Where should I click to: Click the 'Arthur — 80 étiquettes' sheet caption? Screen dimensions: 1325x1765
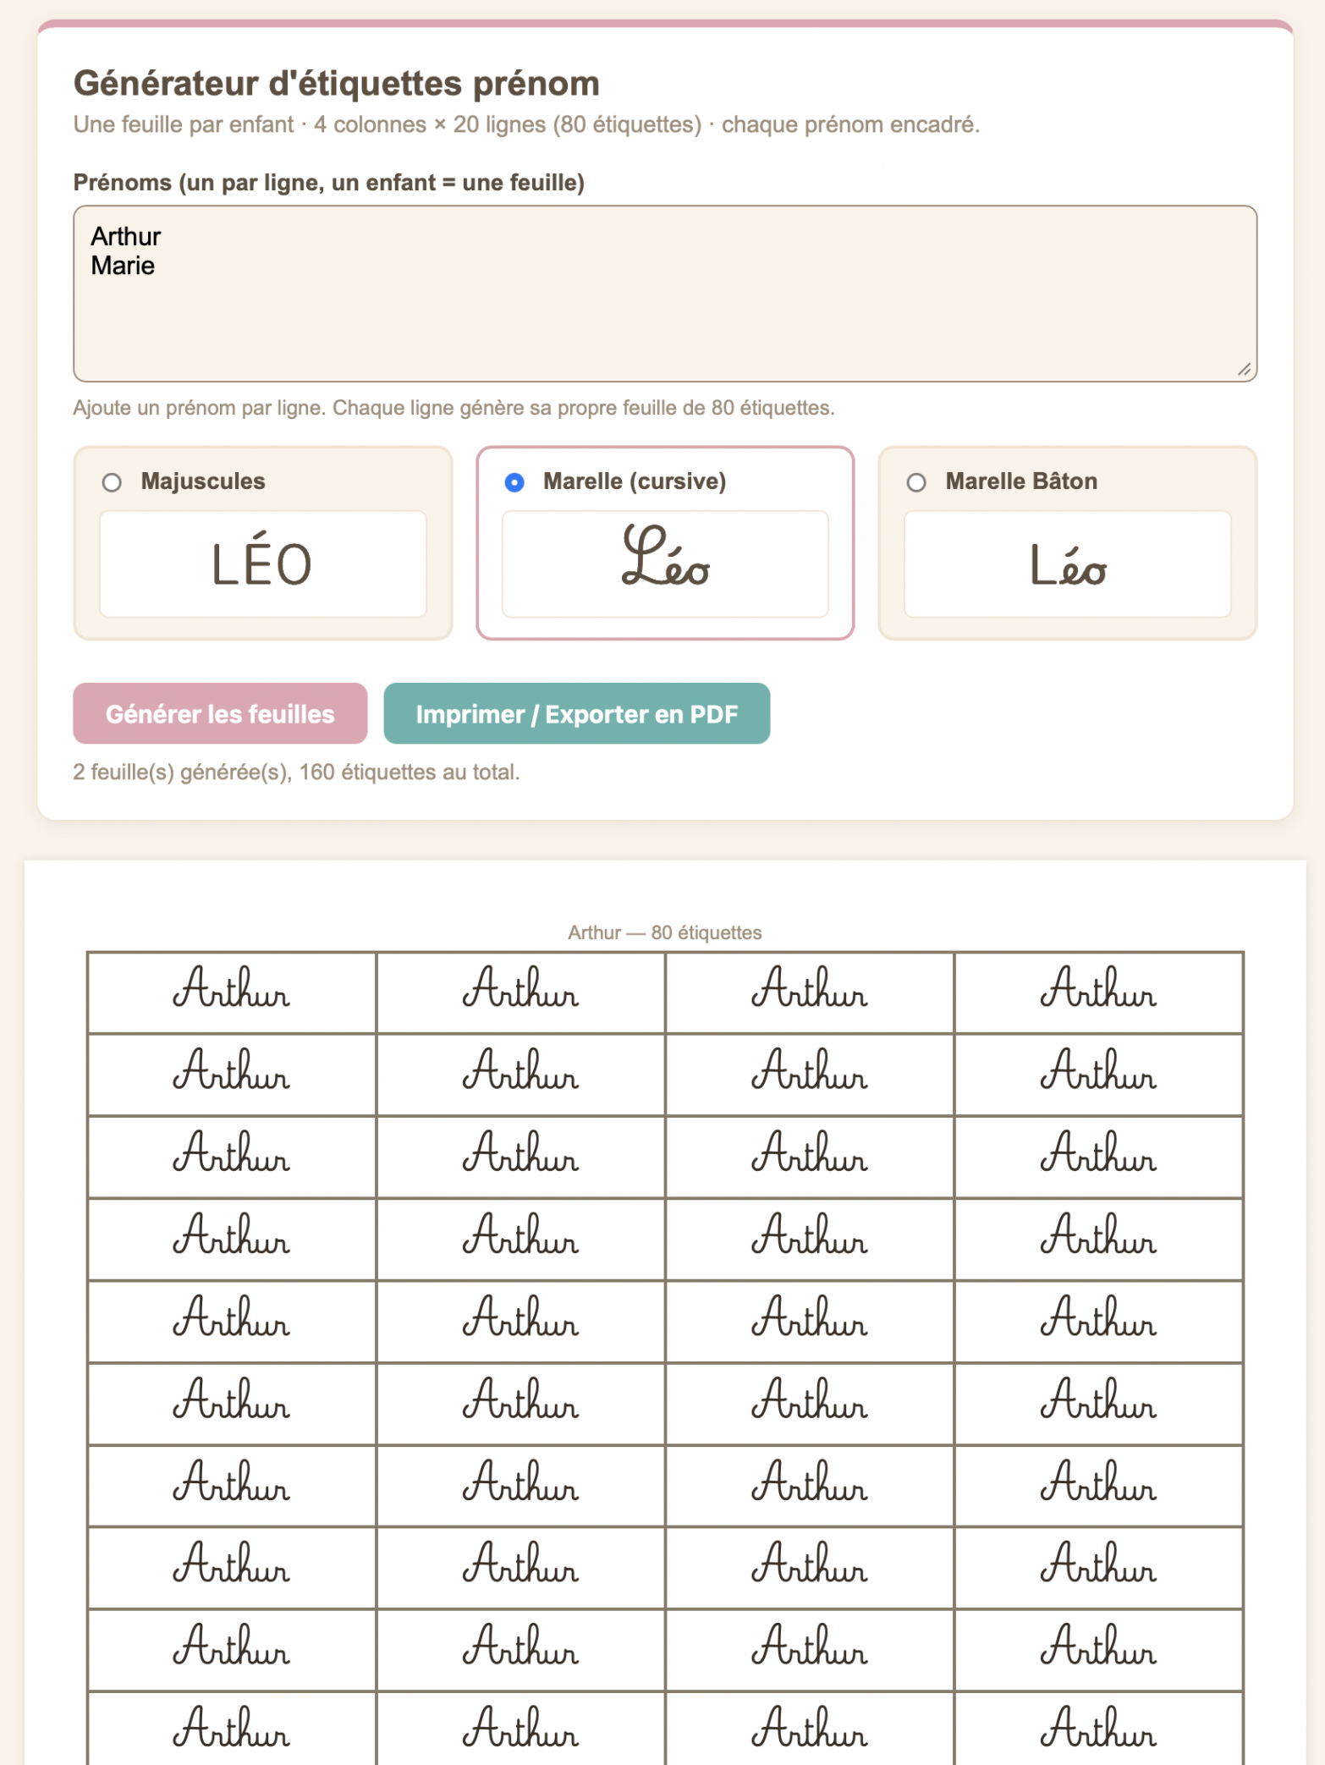point(665,932)
